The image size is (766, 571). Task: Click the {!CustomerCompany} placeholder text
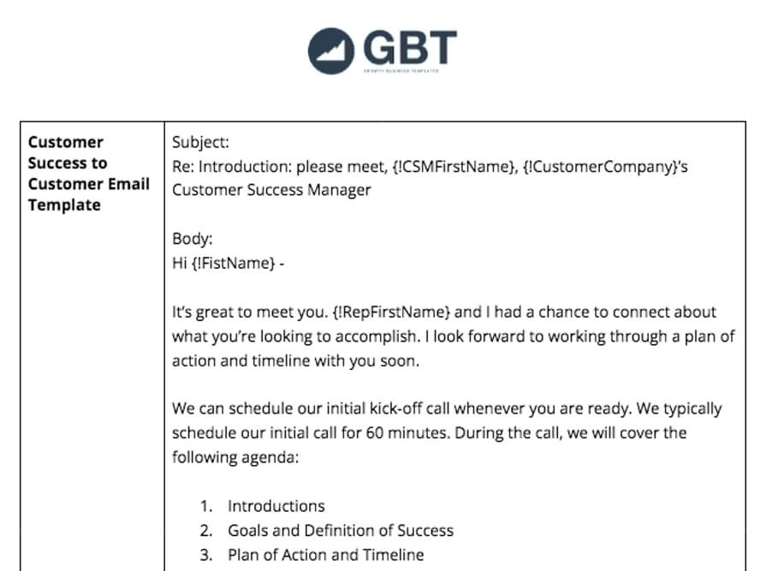coord(597,166)
